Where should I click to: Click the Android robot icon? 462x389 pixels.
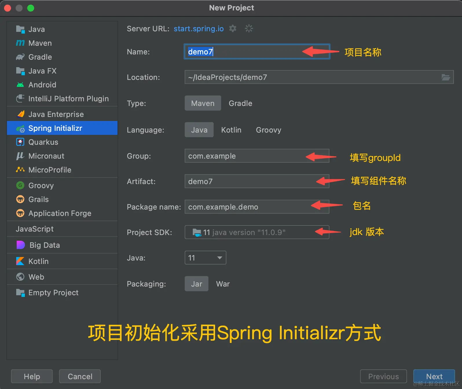point(20,85)
